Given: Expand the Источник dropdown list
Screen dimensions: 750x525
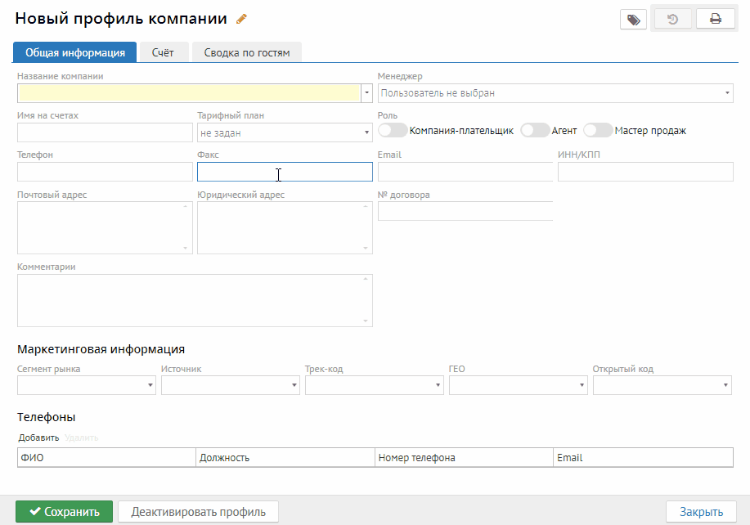Looking at the screenshot, I should 231,385.
